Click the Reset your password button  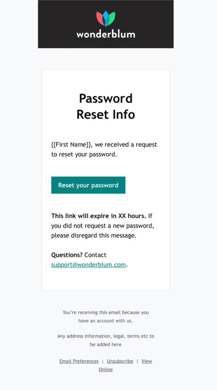pyautogui.click(x=88, y=185)
